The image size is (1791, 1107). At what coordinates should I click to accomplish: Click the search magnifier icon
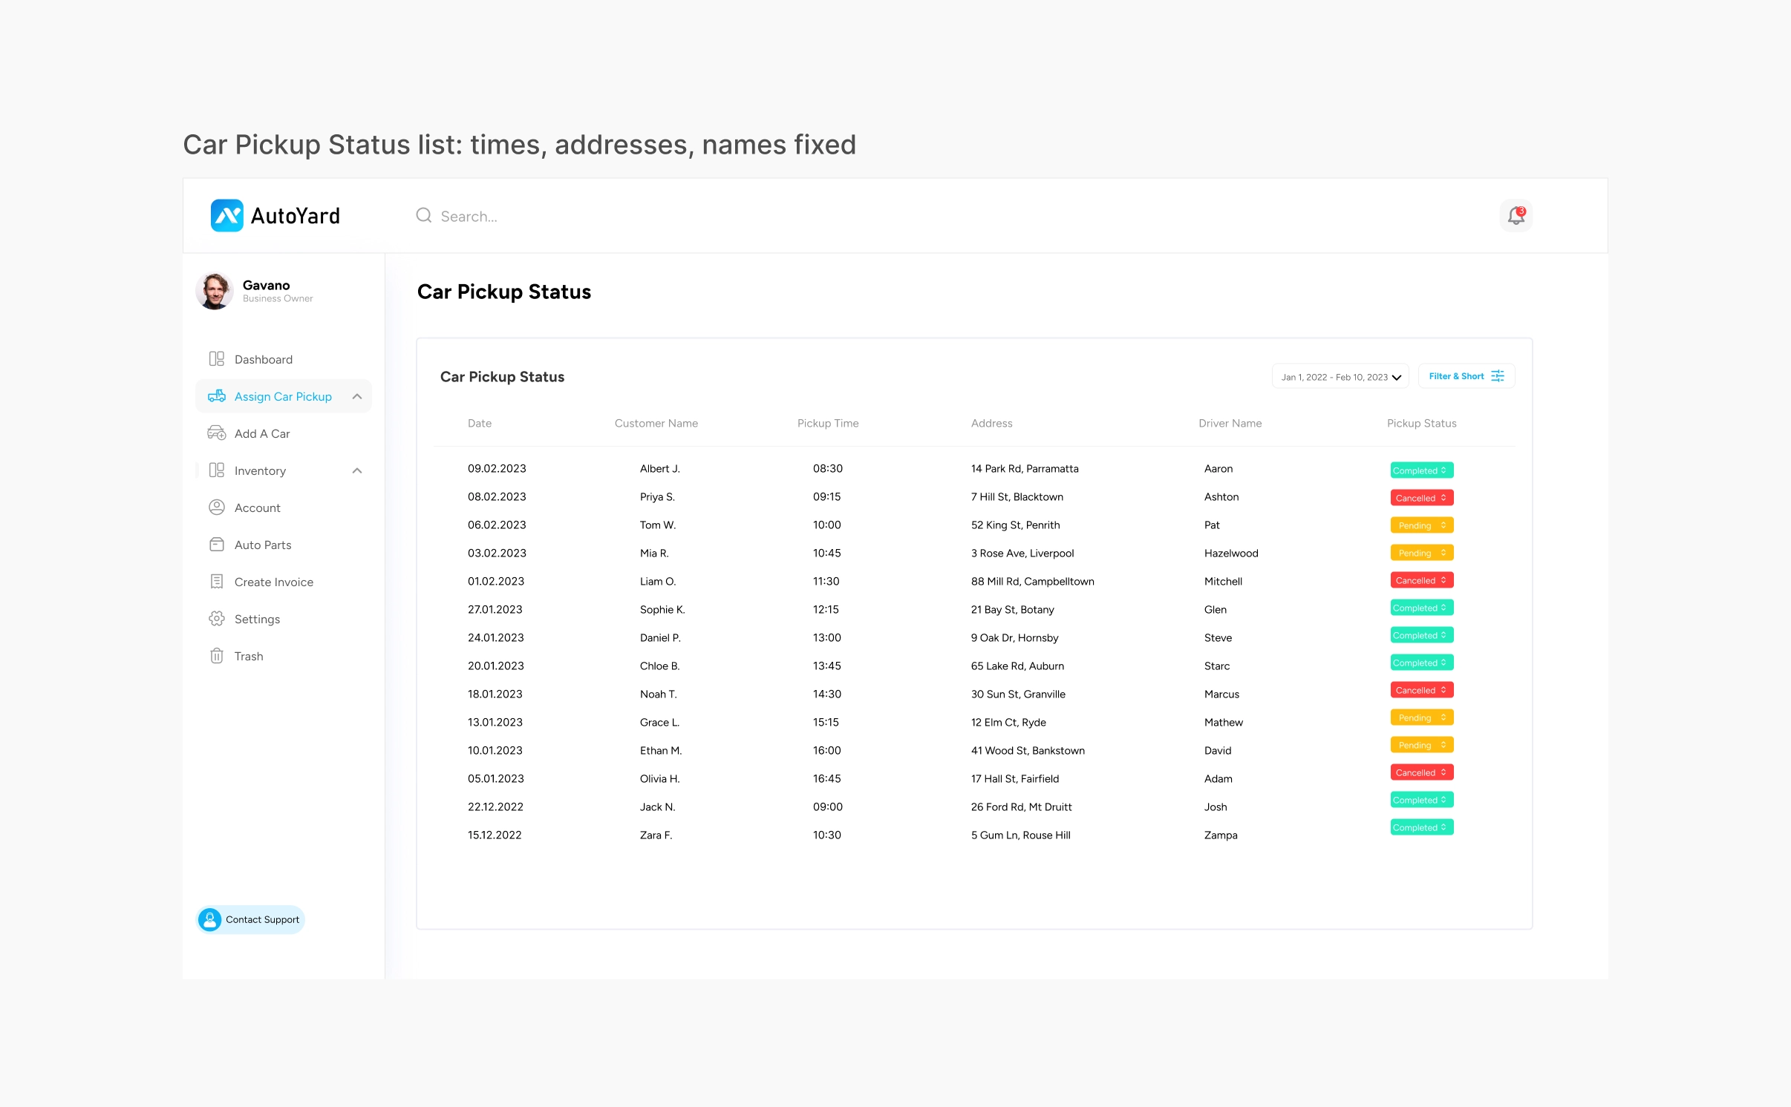(x=423, y=215)
